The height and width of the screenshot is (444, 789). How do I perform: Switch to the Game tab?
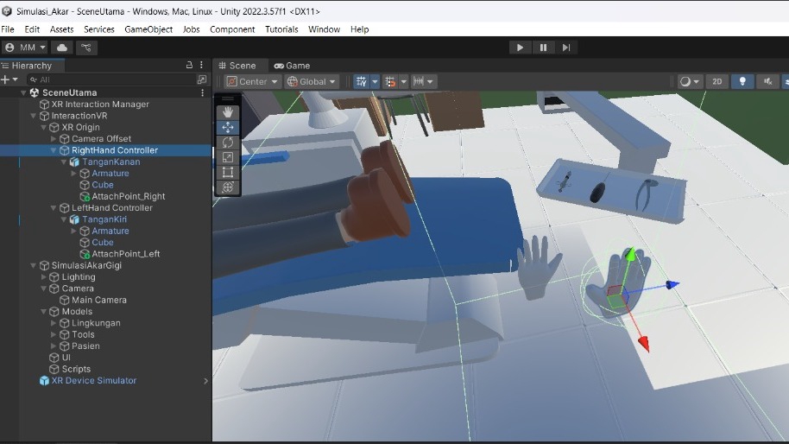[292, 66]
